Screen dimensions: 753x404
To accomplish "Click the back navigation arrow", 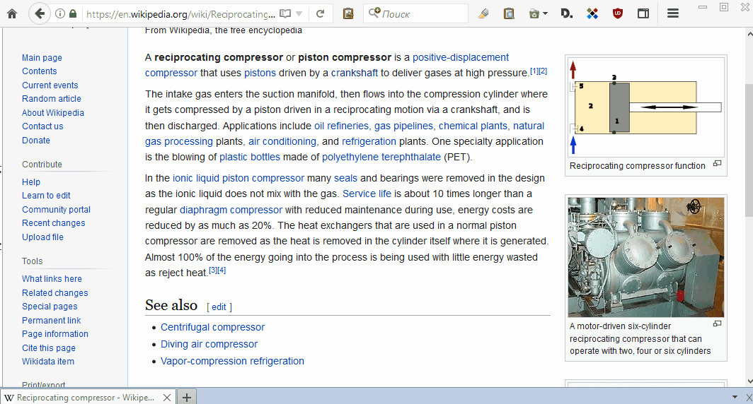I will (40, 13).
